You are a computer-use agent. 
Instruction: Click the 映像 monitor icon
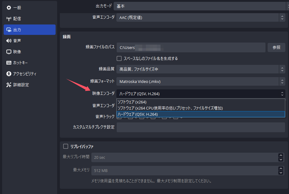click(9, 52)
